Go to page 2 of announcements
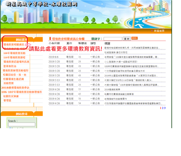 click(163, 108)
